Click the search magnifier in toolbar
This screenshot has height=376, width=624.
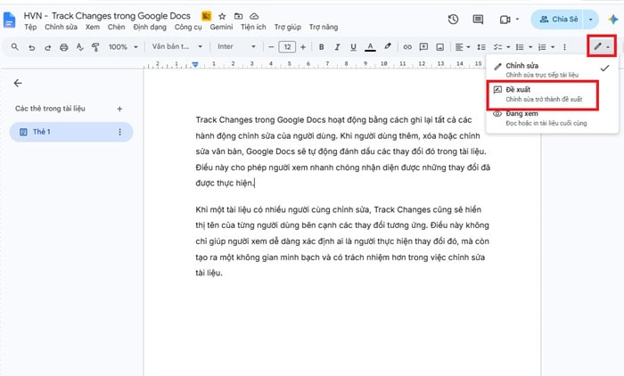pos(15,47)
